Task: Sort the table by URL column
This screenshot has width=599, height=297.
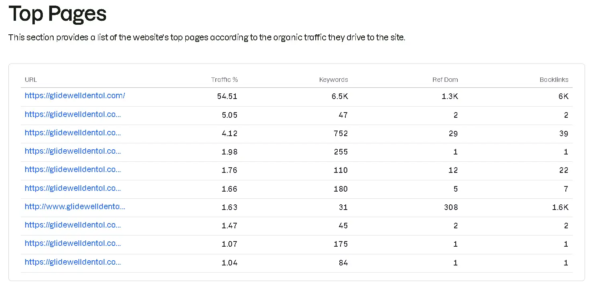Action: coord(30,79)
